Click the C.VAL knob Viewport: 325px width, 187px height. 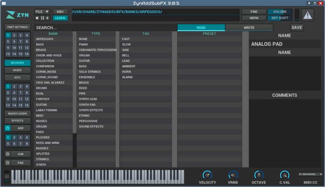point(285,175)
